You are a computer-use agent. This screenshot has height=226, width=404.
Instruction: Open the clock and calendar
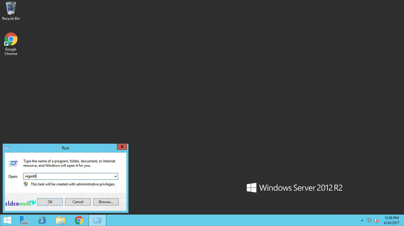[391, 220]
